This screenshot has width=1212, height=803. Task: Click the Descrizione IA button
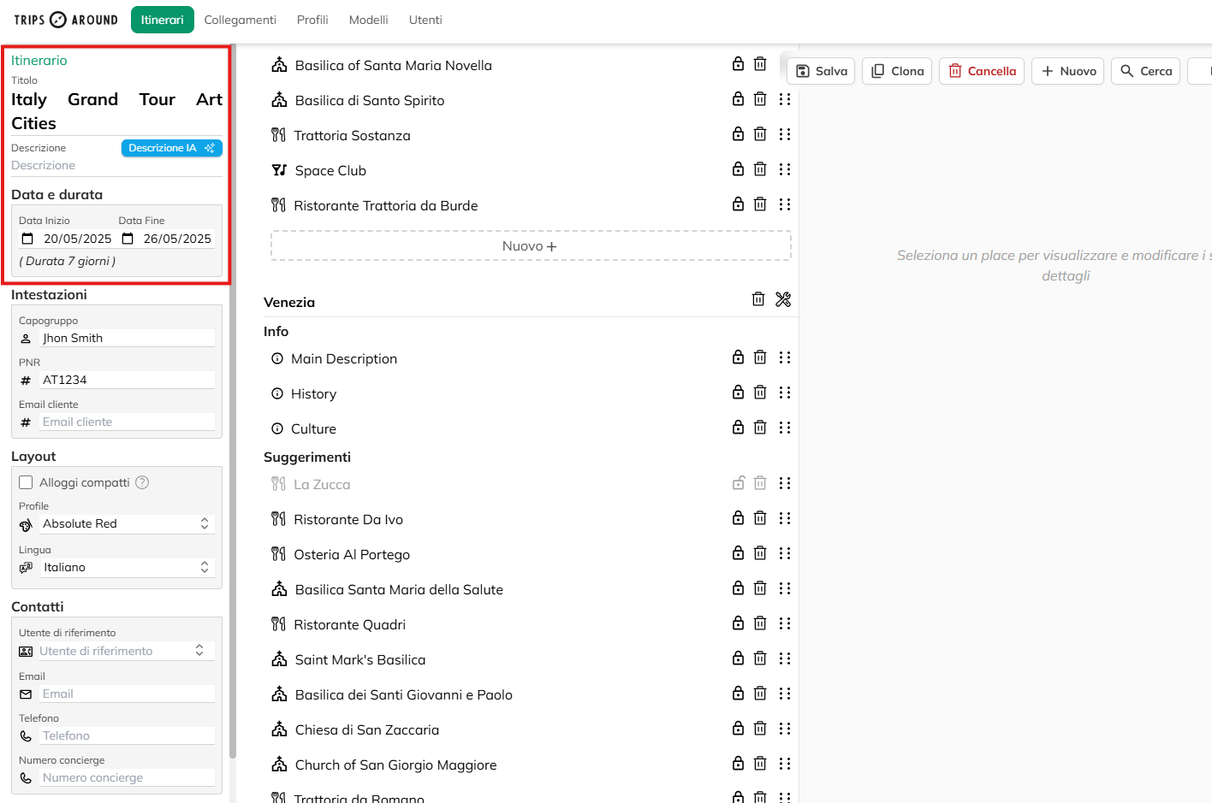click(x=171, y=148)
